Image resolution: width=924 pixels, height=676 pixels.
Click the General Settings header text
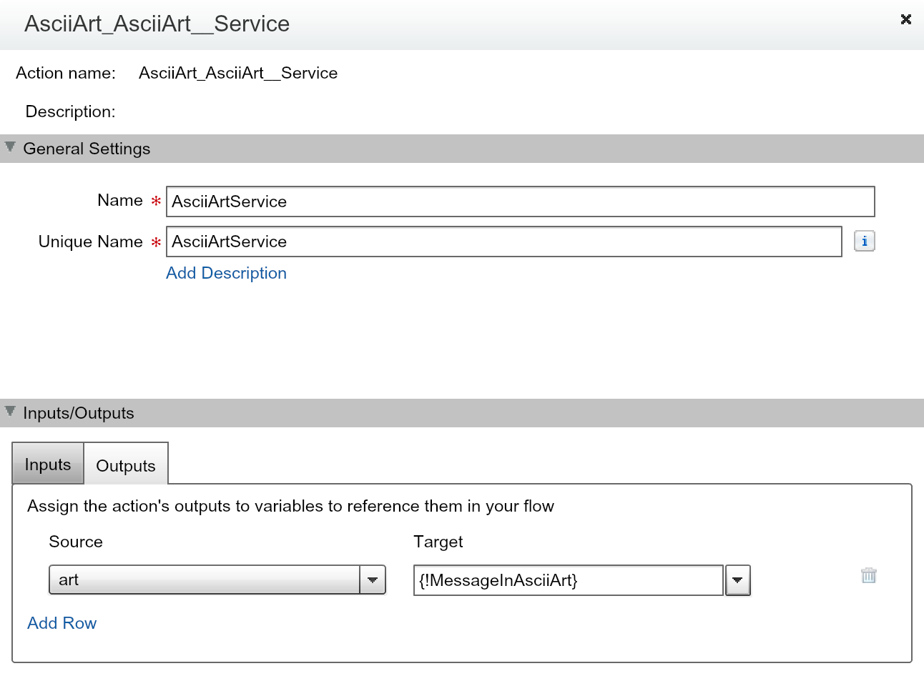[x=87, y=149]
